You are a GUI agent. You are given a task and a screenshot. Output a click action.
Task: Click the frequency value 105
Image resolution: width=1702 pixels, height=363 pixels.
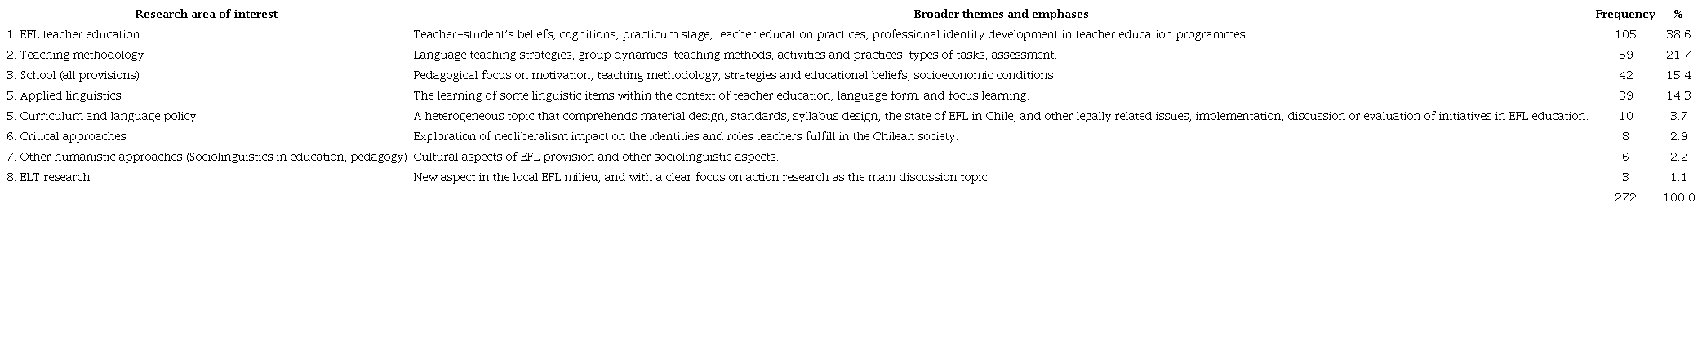coord(1624,34)
